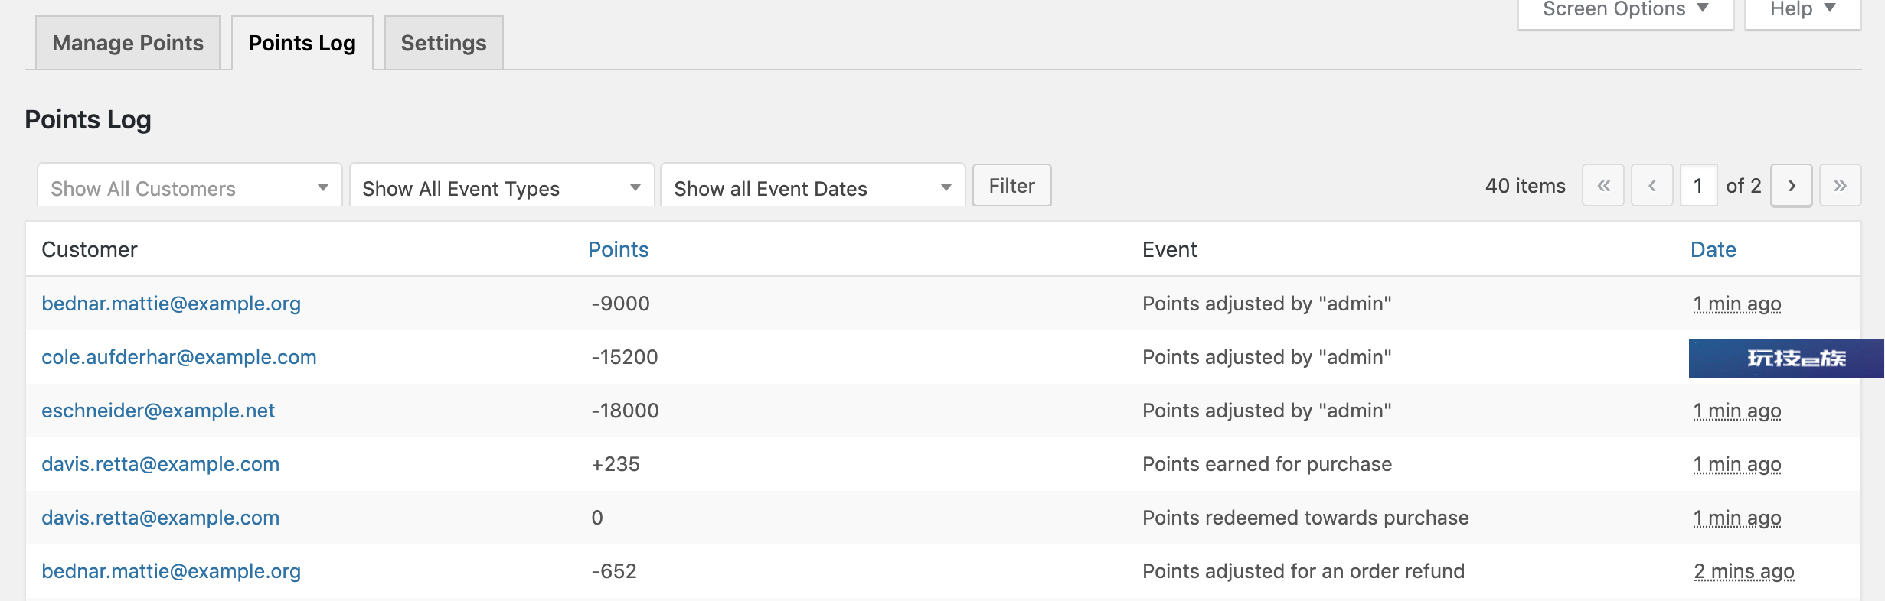Image resolution: width=1885 pixels, height=601 pixels.
Task: Click the Event column header
Action: 1169,250
